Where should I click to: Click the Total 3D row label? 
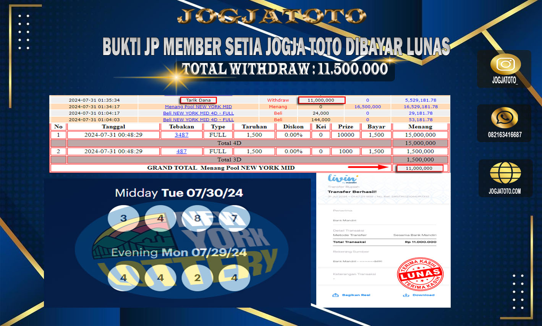click(x=229, y=159)
